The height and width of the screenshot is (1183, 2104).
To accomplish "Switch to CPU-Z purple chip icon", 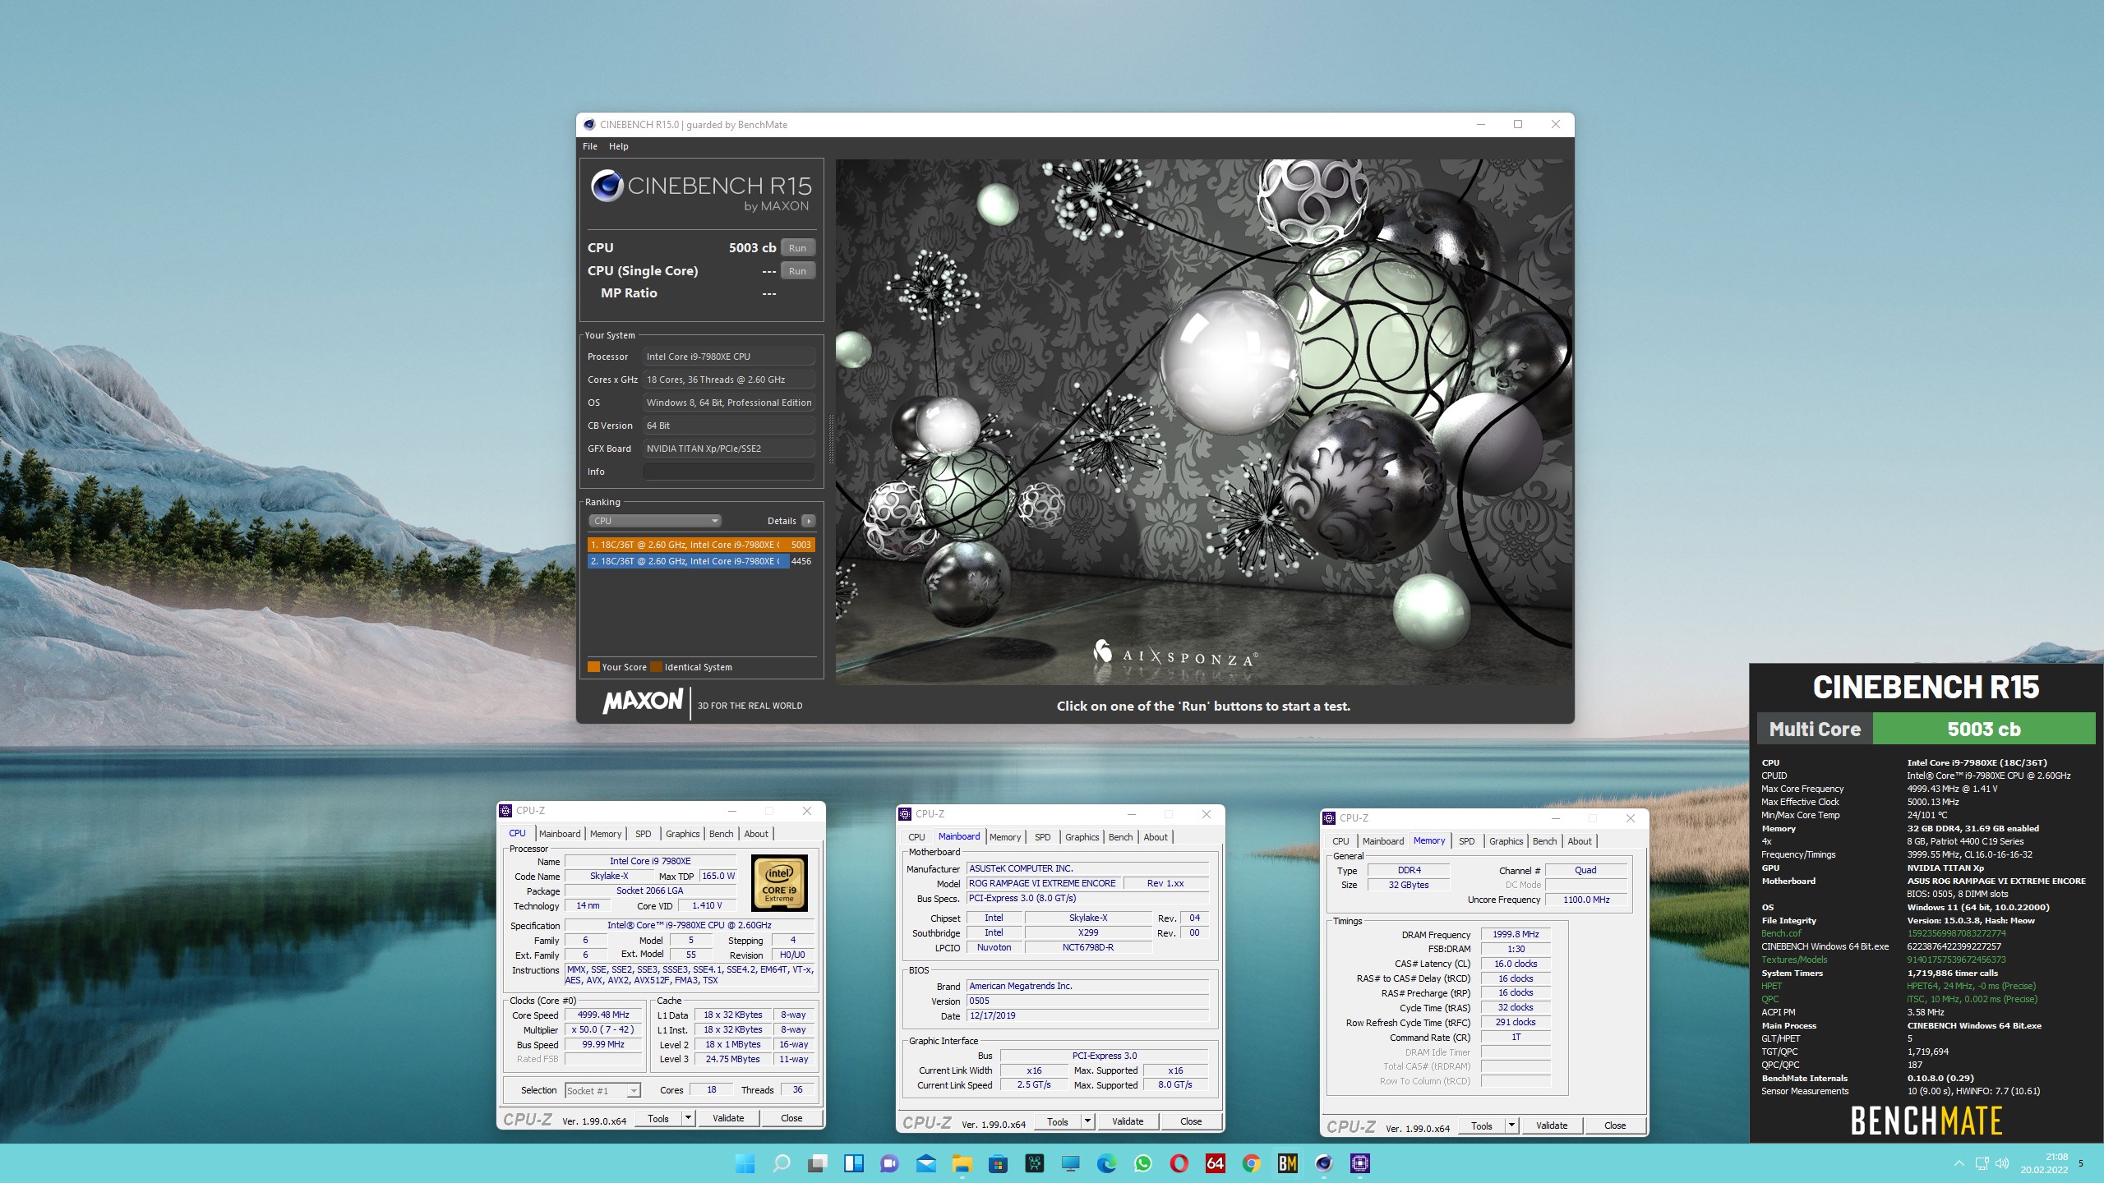I will [1359, 1163].
